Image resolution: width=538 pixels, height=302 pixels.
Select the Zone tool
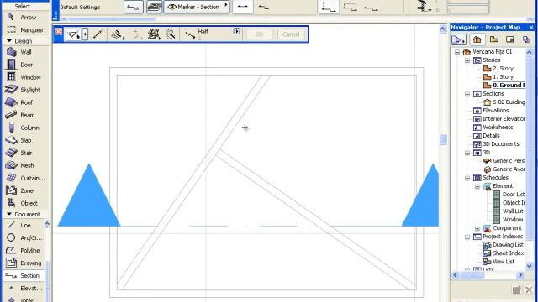tap(20, 190)
